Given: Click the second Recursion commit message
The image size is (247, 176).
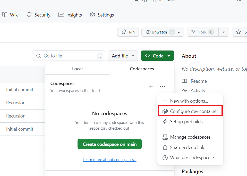Looking at the screenshot, I should pyautogui.click(x=16, y=116).
